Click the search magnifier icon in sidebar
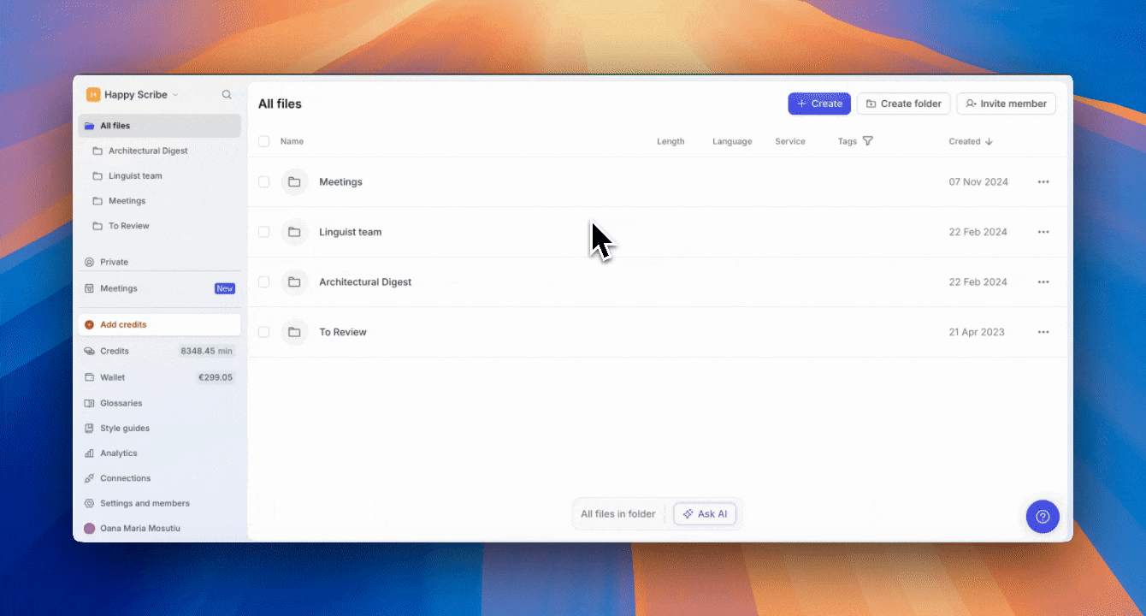Image resolution: width=1146 pixels, height=616 pixels. point(227,95)
